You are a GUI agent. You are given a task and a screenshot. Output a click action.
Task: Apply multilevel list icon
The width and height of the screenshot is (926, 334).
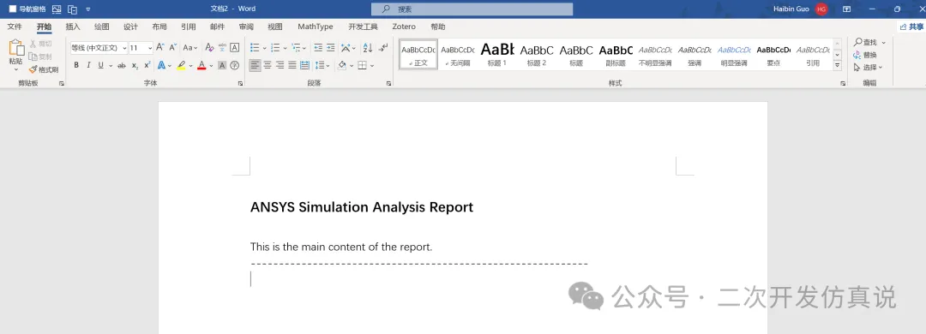click(x=296, y=47)
